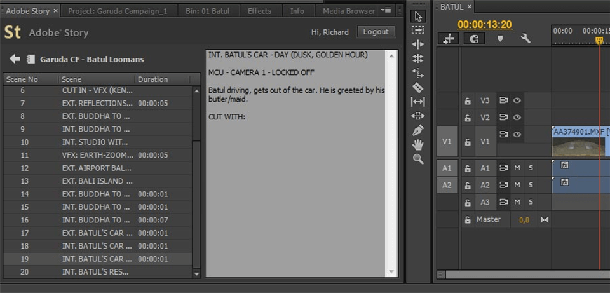
Task: Click the Scene column header
Action: click(97, 79)
